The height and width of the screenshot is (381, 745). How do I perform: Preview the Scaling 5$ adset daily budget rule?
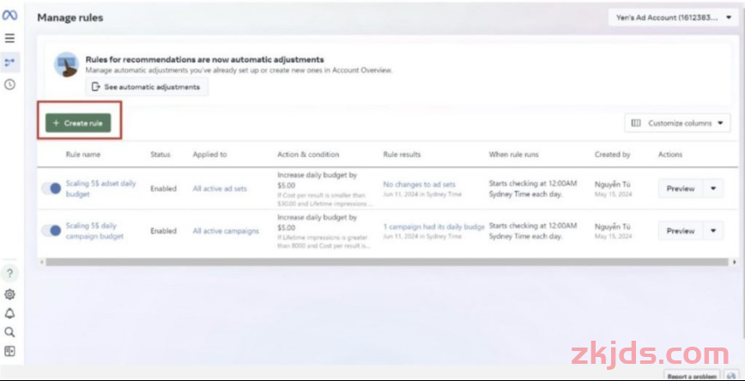click(681, 189)
